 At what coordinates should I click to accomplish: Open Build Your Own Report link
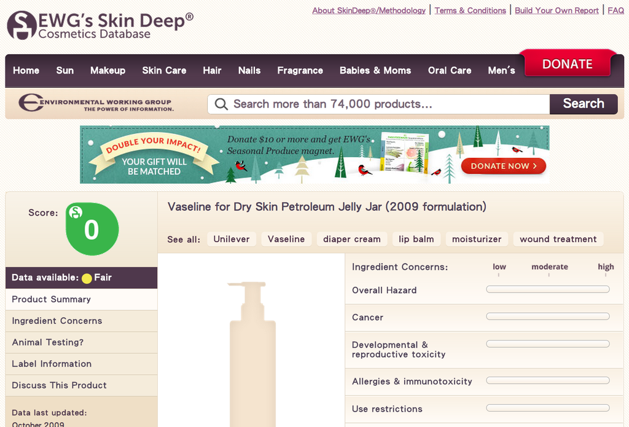(x=557, y=11)
